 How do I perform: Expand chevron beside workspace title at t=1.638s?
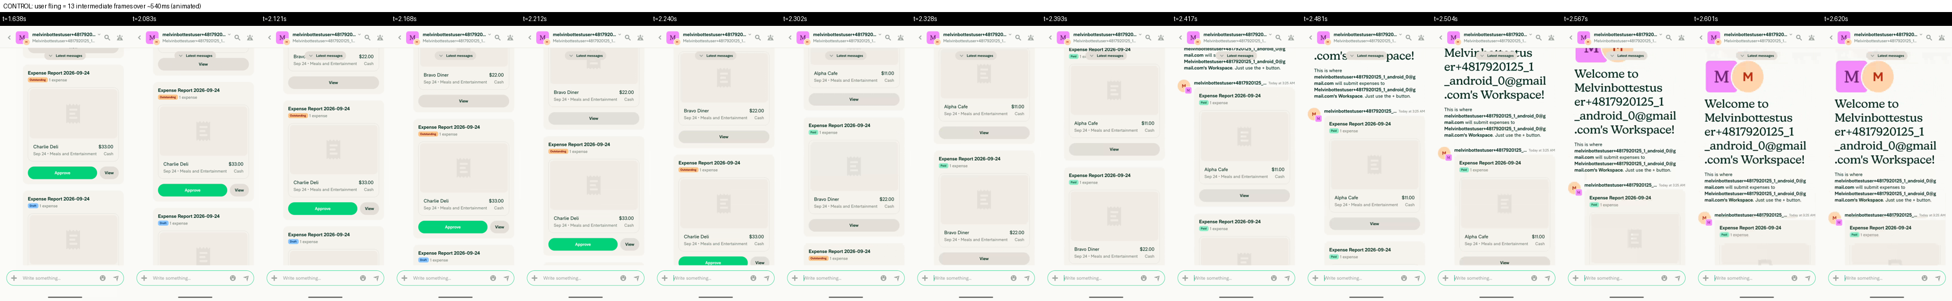[99, 34]
